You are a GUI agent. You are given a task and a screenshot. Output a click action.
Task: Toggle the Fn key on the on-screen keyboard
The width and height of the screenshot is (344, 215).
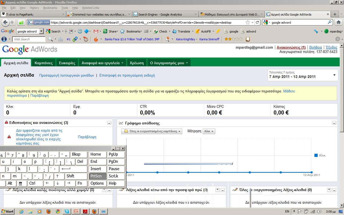pos(81,184)
